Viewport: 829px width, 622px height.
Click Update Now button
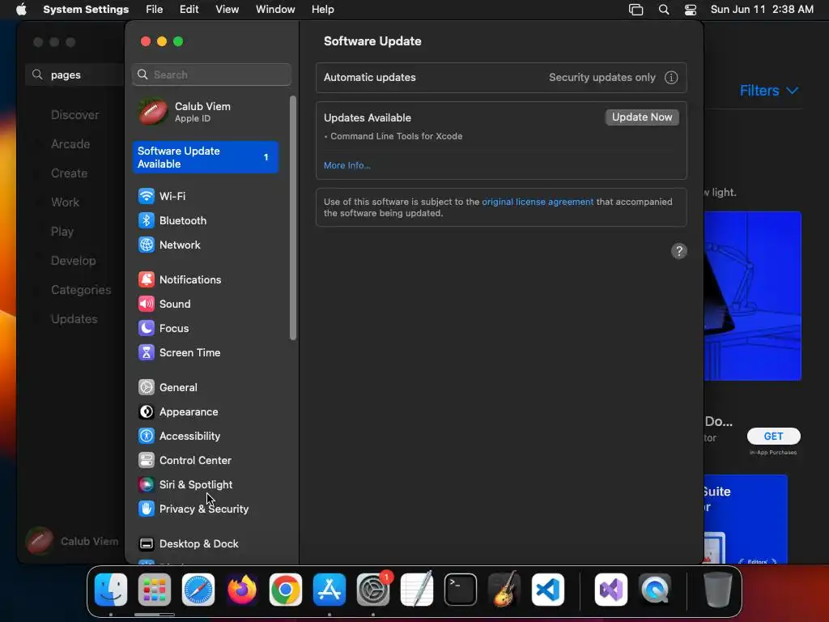642,117
